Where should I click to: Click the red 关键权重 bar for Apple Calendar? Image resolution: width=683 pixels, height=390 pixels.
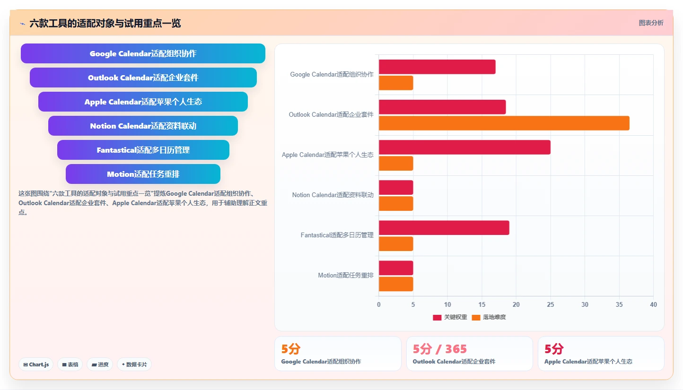click(x=464, y=147)
